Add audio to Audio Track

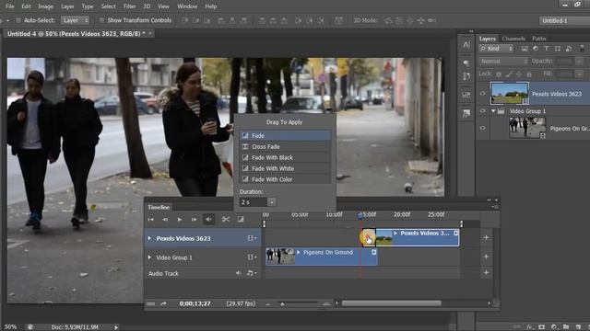(486, 273)
